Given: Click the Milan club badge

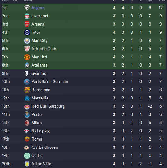Looking at the screenshot, I should pos(27,123).
